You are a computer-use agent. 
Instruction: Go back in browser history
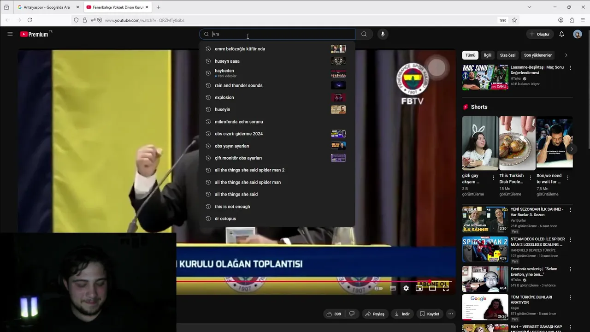7,20
